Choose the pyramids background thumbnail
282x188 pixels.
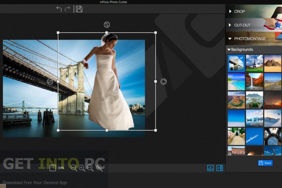click(272, 63)
